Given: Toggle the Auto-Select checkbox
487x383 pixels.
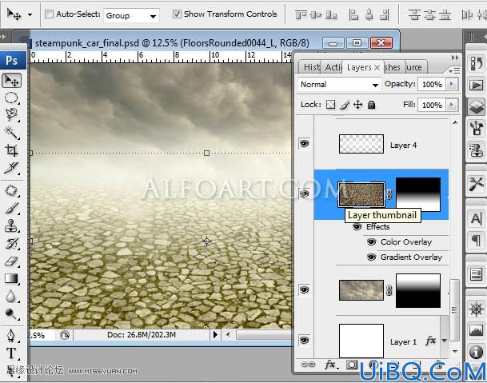Looking at the screenshot, I should tap(49, 14).
